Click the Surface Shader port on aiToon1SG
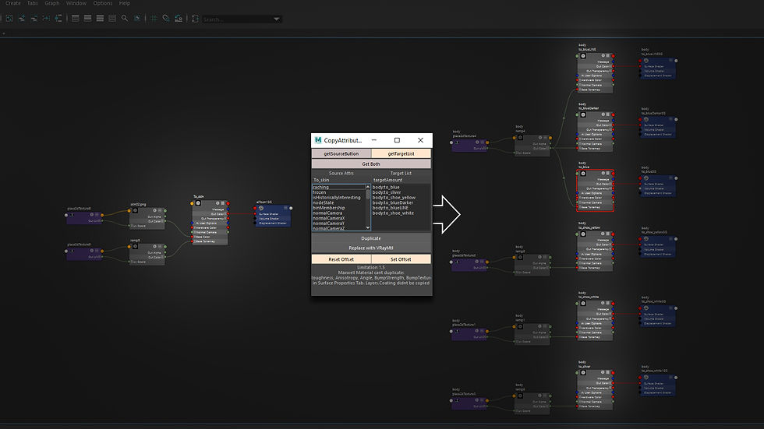764x429 pixels. [255, 214]
